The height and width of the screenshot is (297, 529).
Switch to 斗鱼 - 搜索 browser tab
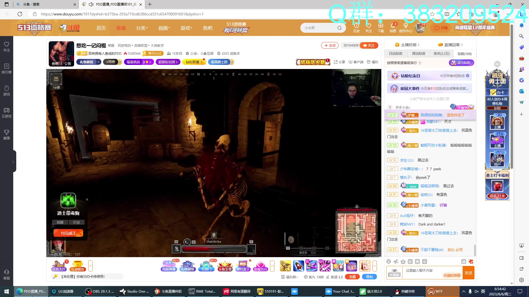[46, 4]
